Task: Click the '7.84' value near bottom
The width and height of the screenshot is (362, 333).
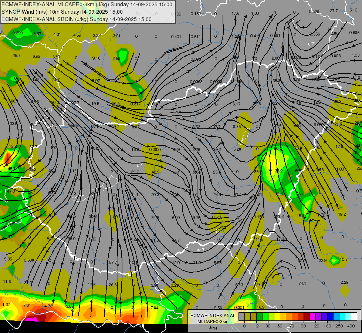Action: (155, 308)
